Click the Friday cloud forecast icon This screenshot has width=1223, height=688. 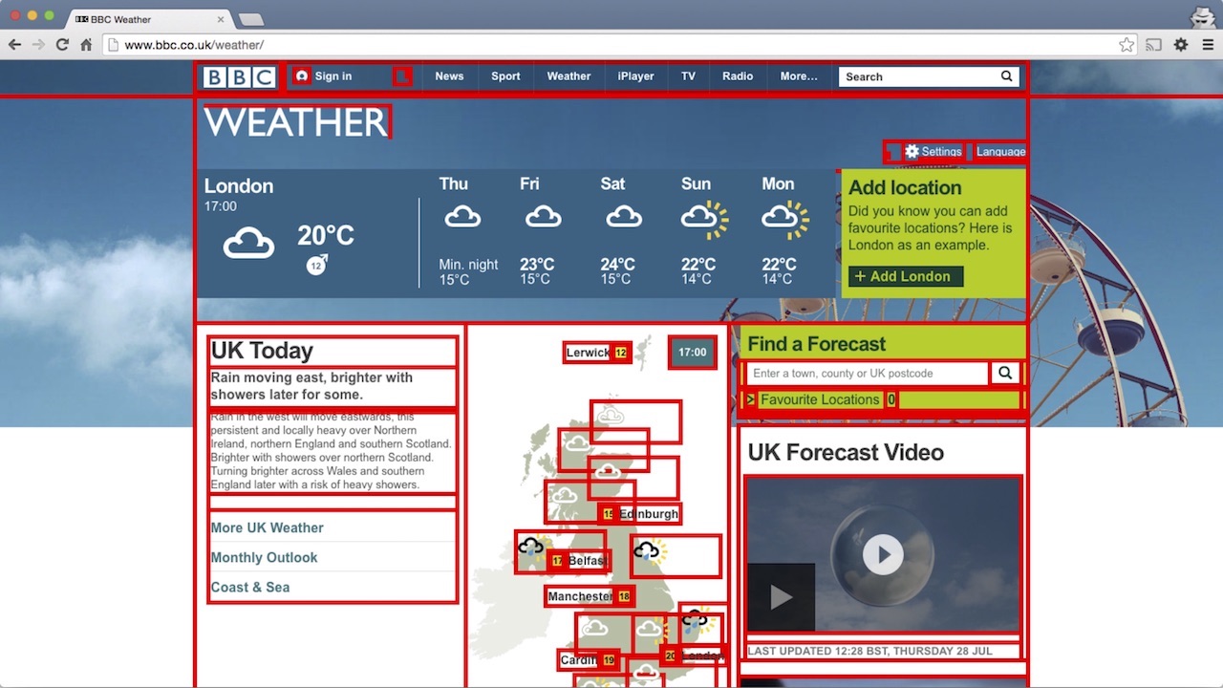(543, 218)
